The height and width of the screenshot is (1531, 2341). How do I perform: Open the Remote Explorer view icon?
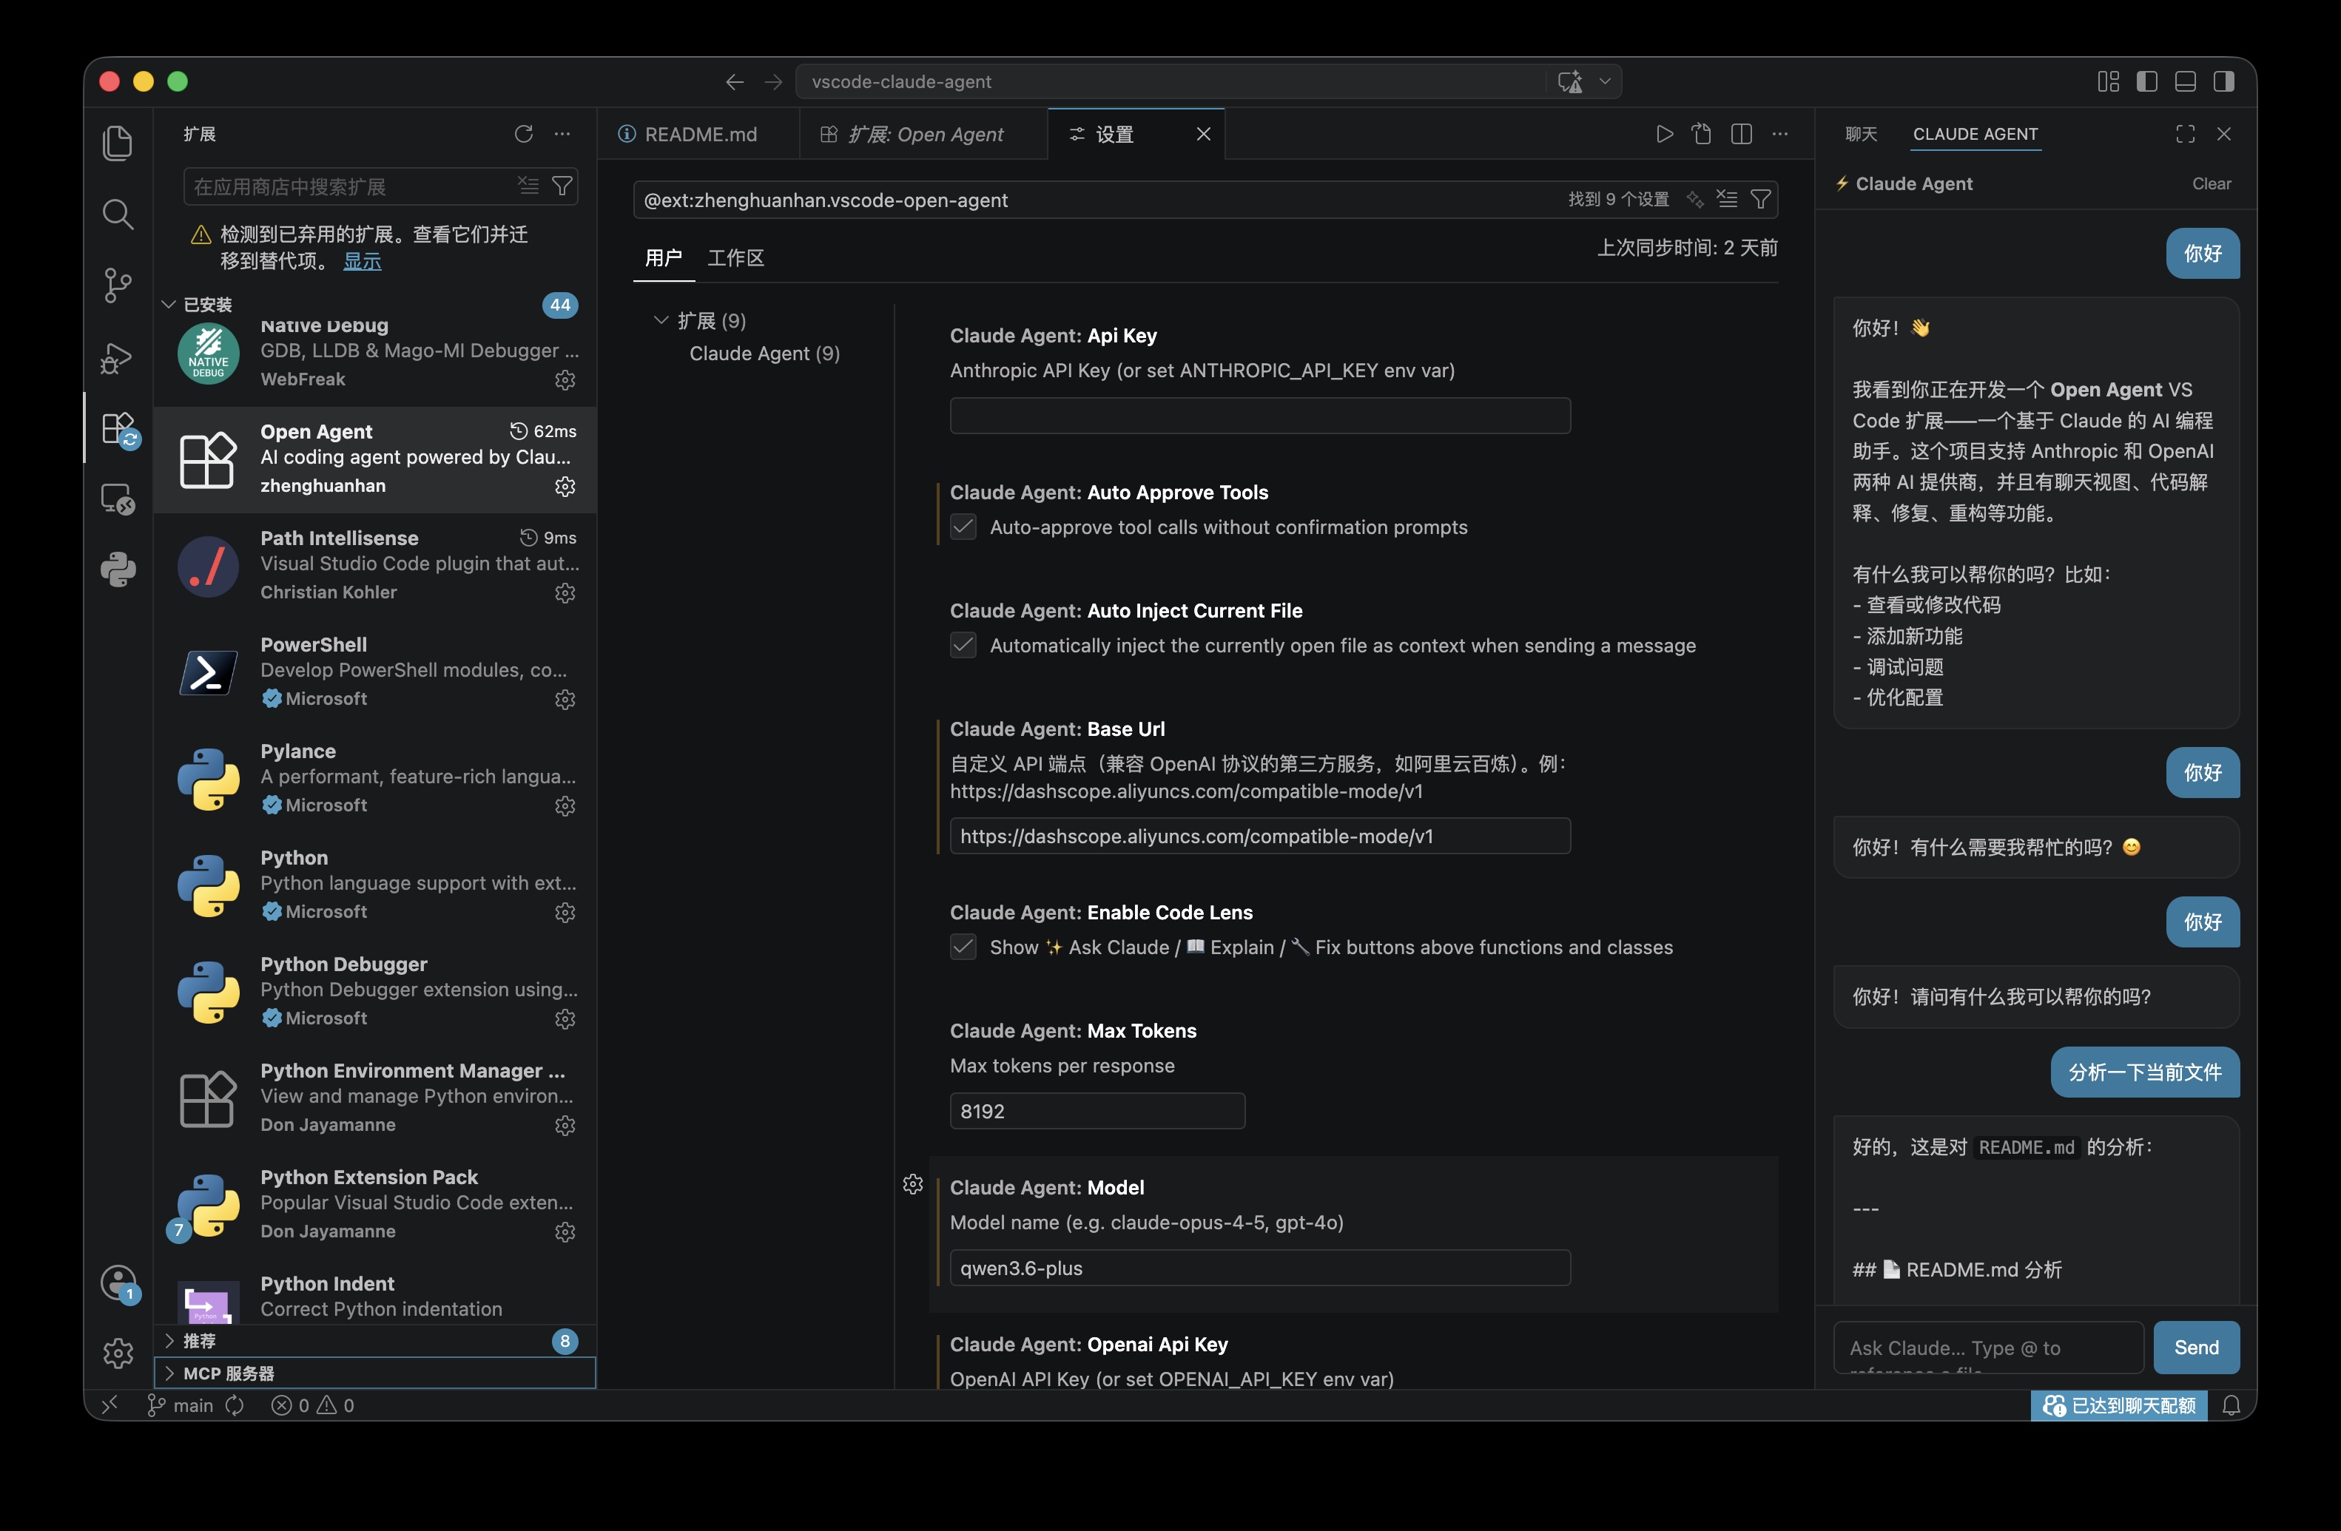click(118, 499)
